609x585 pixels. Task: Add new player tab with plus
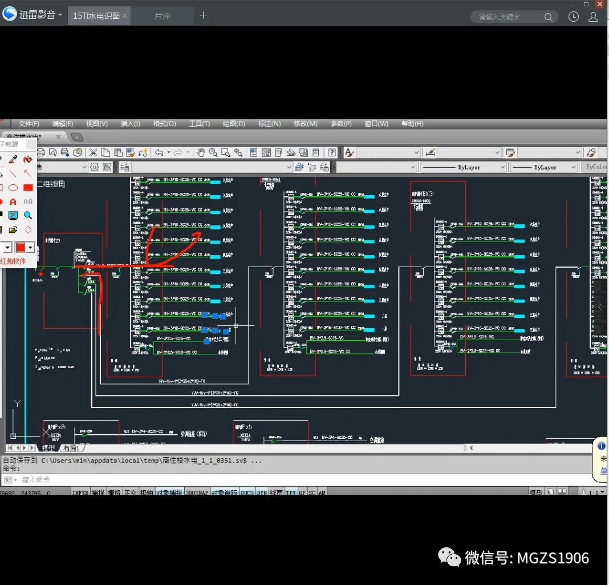coord(203,15)
